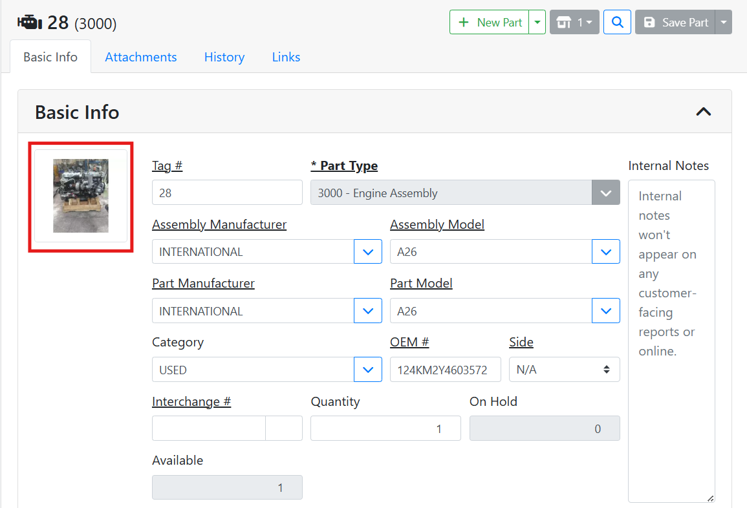Open the History tab
747x508 pixels.
(x=224, y=57)
